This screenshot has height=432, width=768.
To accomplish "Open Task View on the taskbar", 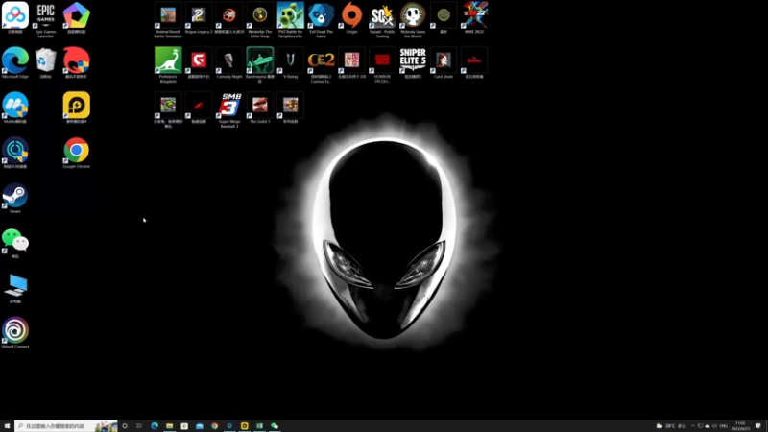I will [139, 426].
